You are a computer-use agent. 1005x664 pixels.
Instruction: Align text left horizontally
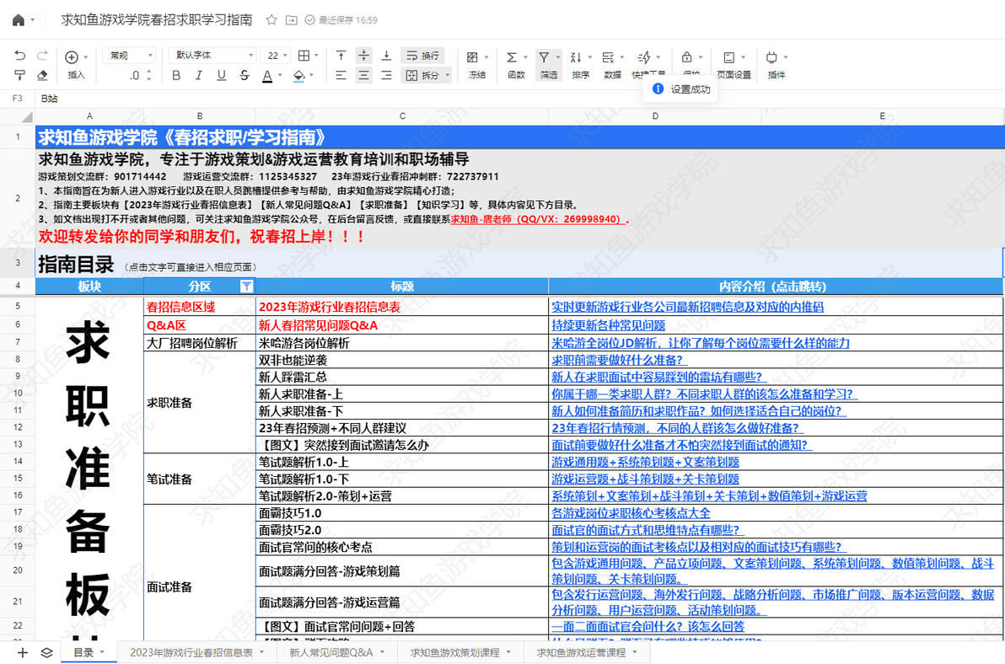(341, 76)
